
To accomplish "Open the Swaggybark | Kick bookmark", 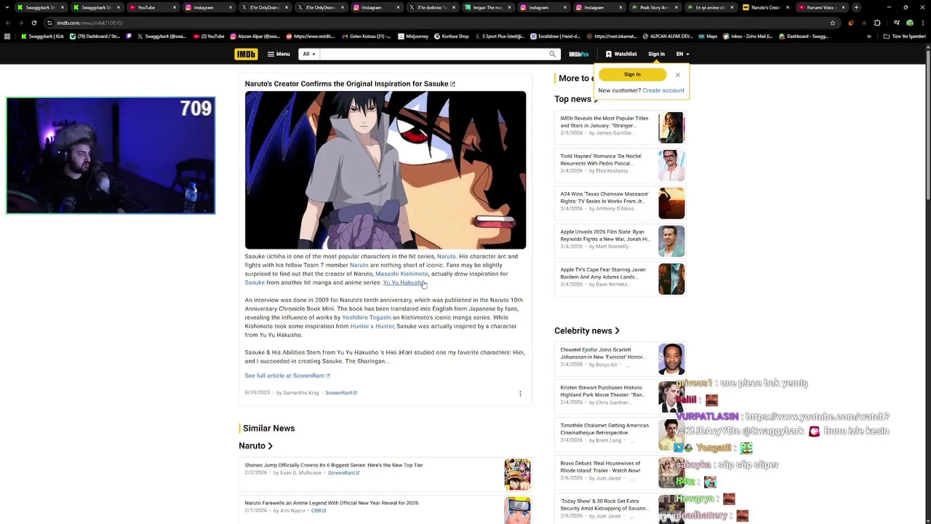I will click(x=42, y=36).
